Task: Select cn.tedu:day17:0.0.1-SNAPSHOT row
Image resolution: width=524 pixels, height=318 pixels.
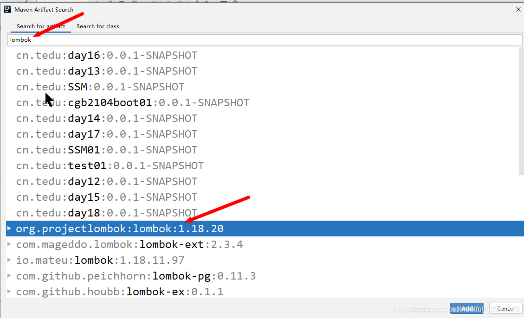Action: tap(262, 134)
